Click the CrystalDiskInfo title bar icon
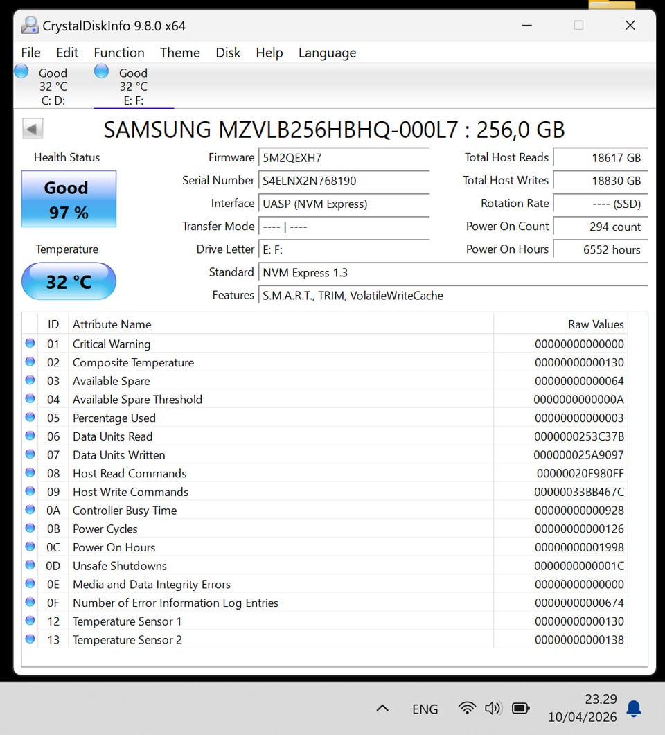The height and width of the screenshot is (735, 665). click(x=30, y=26)
